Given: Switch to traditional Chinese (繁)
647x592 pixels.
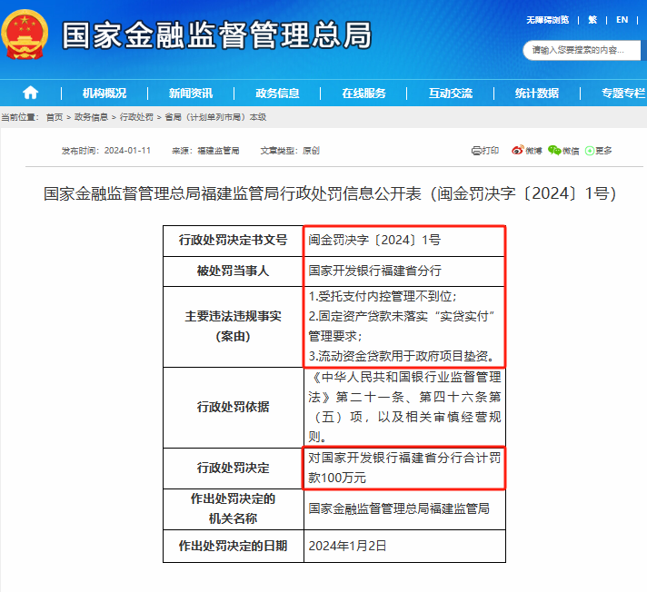Looking at the screenshot, I should (593, 19).
